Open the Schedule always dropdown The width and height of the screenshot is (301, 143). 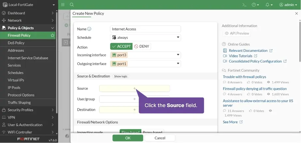tap(145, 37)
